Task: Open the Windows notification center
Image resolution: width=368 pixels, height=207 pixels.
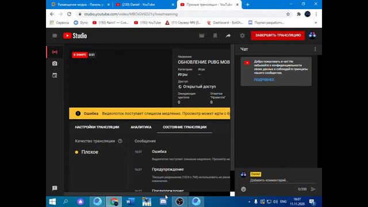Action: (312, 202)
